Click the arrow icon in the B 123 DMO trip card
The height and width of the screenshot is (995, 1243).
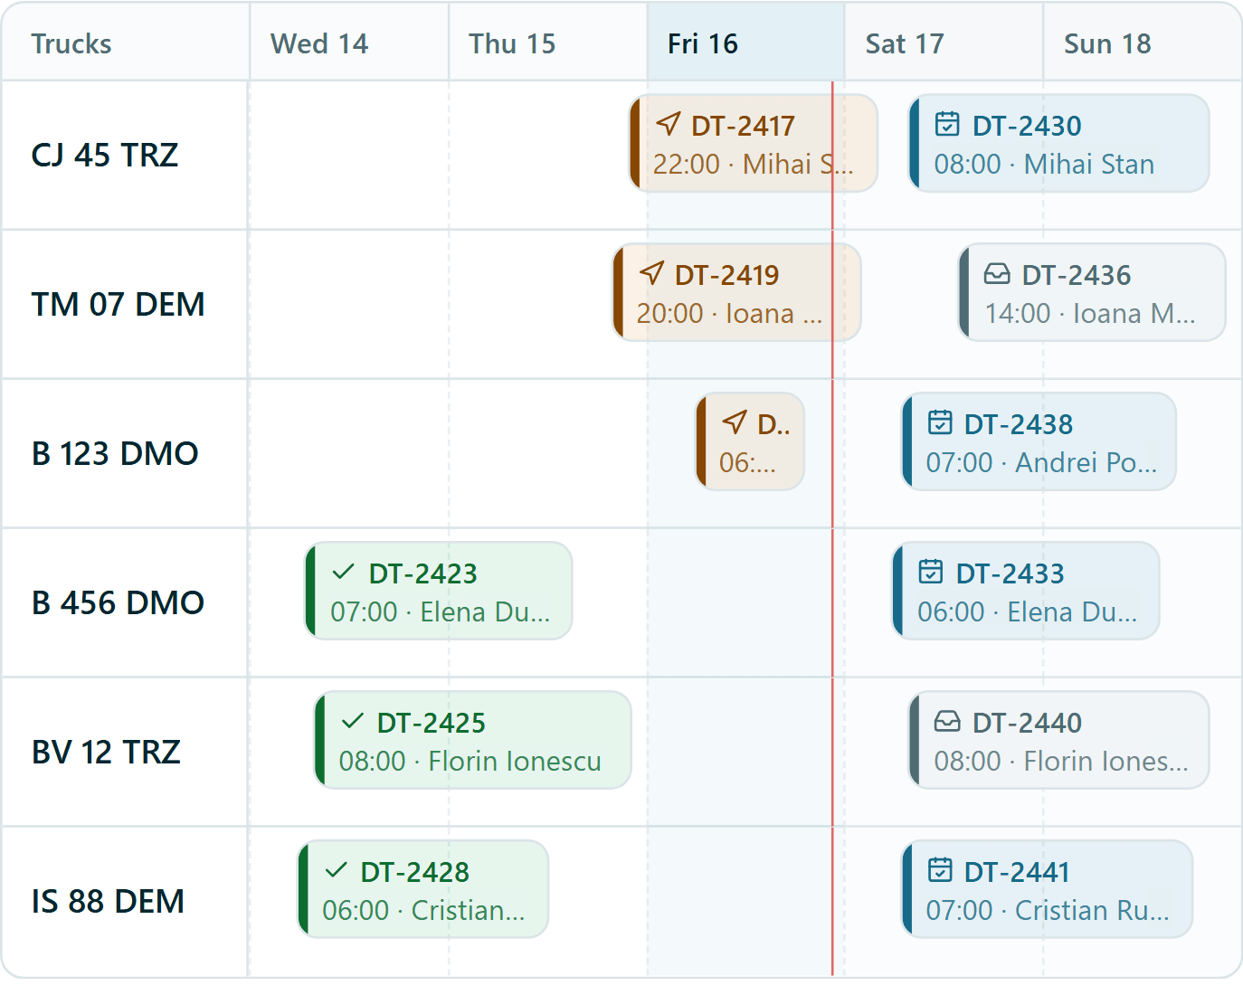click(735, 422)
